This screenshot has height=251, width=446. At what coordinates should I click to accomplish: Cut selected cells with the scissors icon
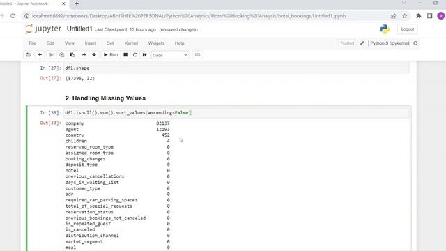51,55
